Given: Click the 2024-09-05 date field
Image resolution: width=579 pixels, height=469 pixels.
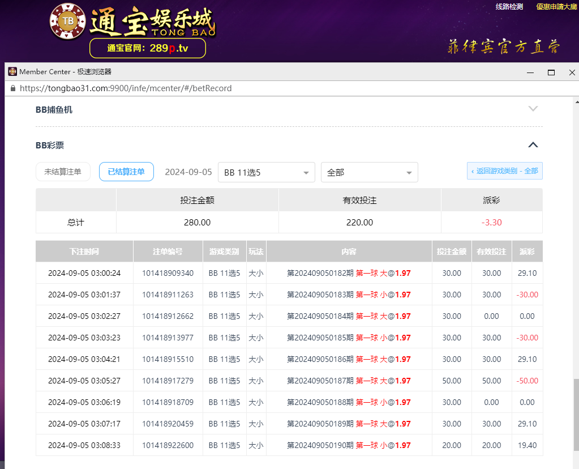Looking at the screenshot, I should point(188,172).
